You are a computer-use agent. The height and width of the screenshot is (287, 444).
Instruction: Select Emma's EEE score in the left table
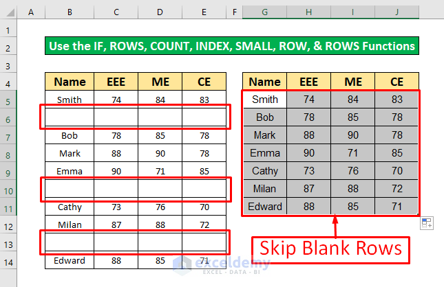pyautogui.click(x=116, y=171)
